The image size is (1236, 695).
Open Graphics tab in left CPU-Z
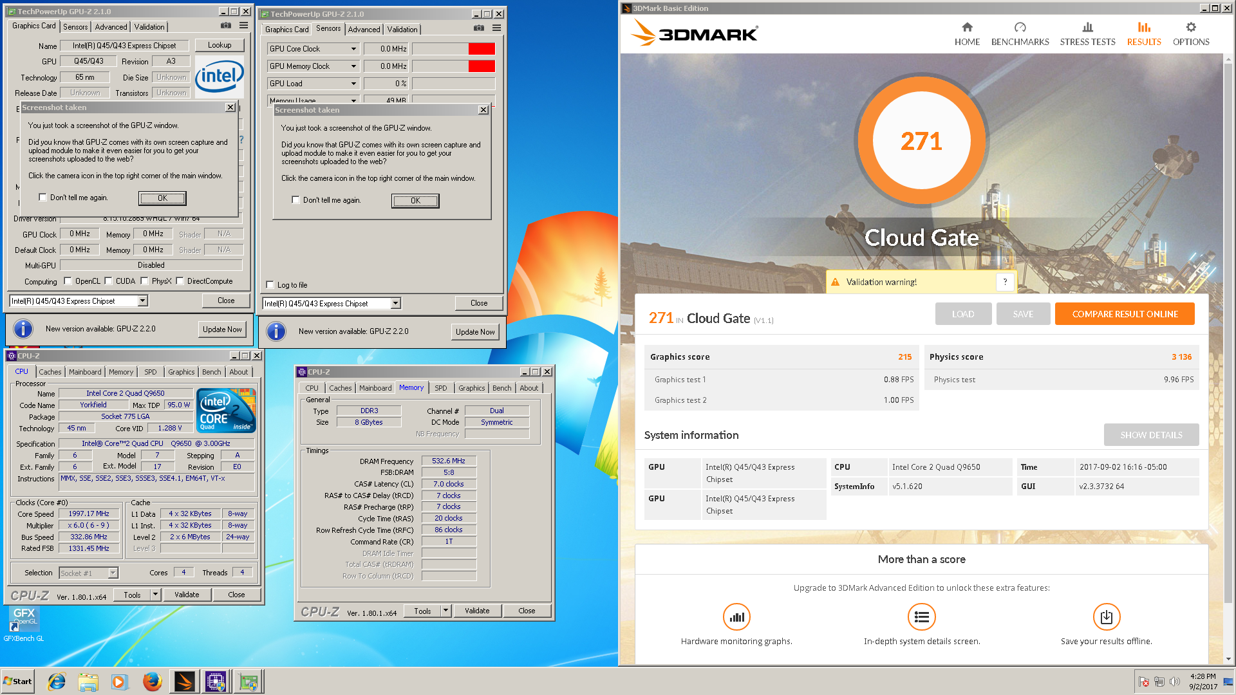tap(181, 372)
